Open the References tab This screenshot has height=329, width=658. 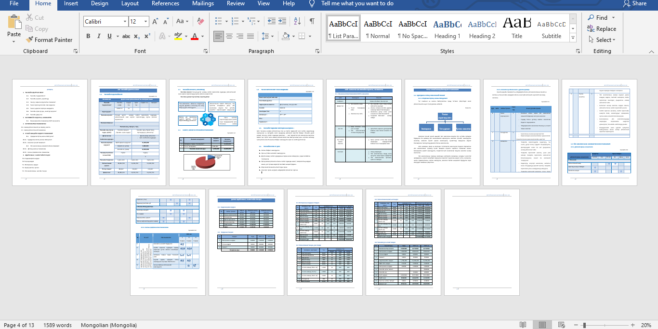pyautogui.click(x=165, y=3)
